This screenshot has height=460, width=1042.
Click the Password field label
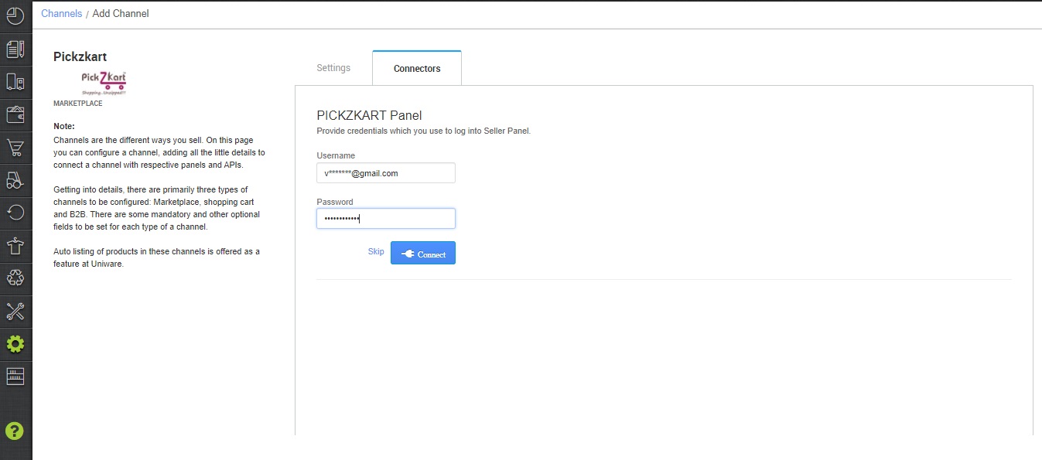(335, 202)
